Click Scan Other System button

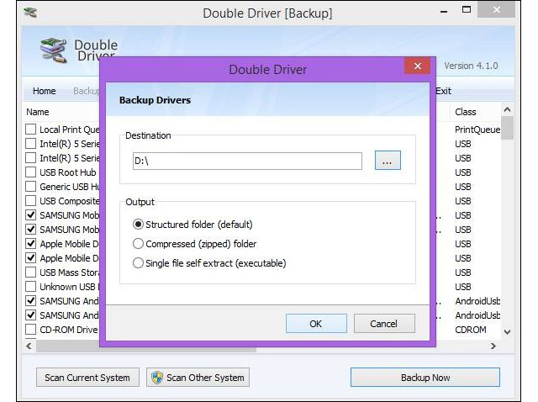[x=198, y=378]
